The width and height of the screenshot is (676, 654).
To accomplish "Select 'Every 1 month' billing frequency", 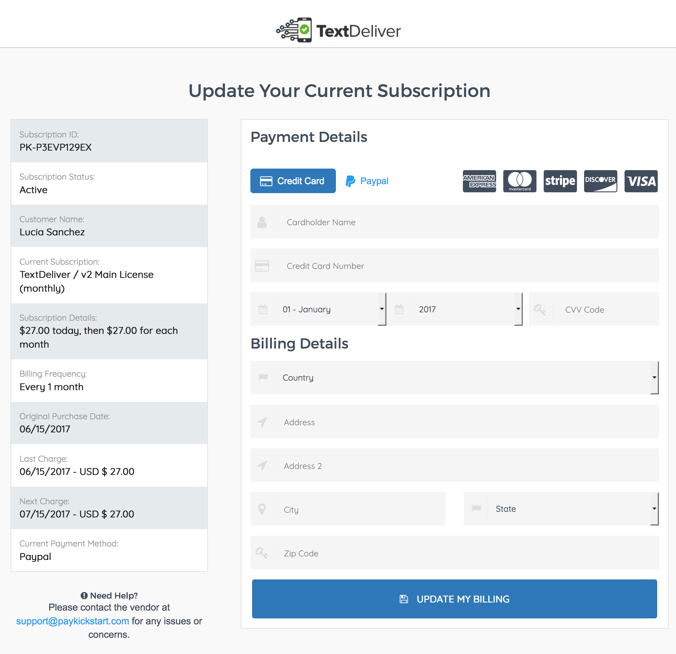I will click(51, 387).
